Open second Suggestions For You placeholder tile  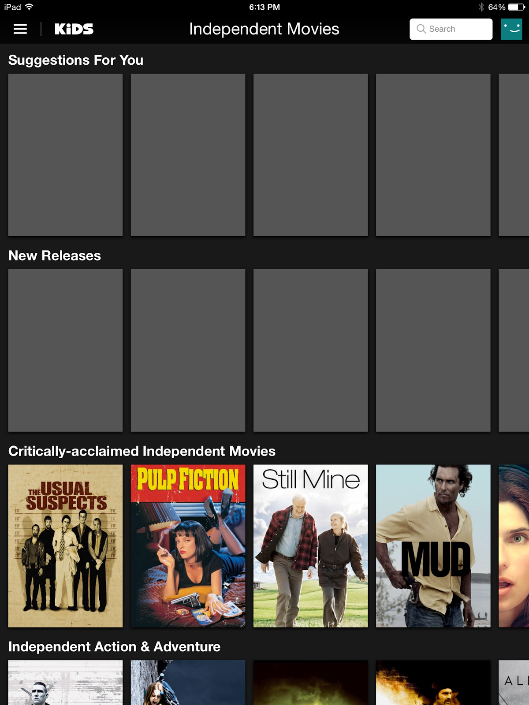click(188, 155)
